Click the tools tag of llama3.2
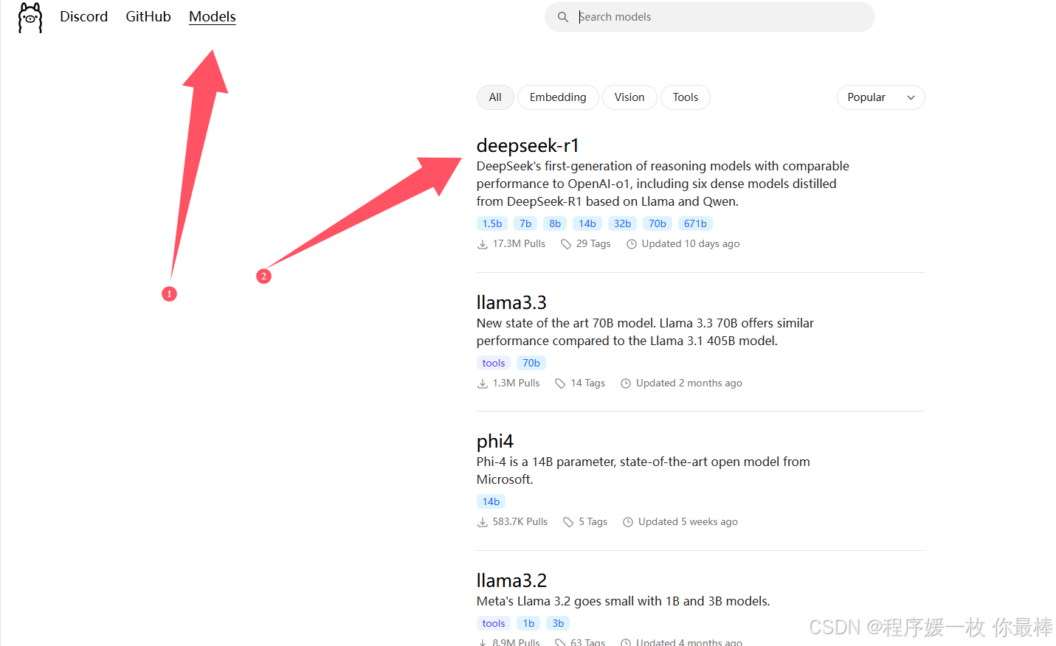This screenshot has height=646, width=1056. pyautogui.click(x=494, y=623)
